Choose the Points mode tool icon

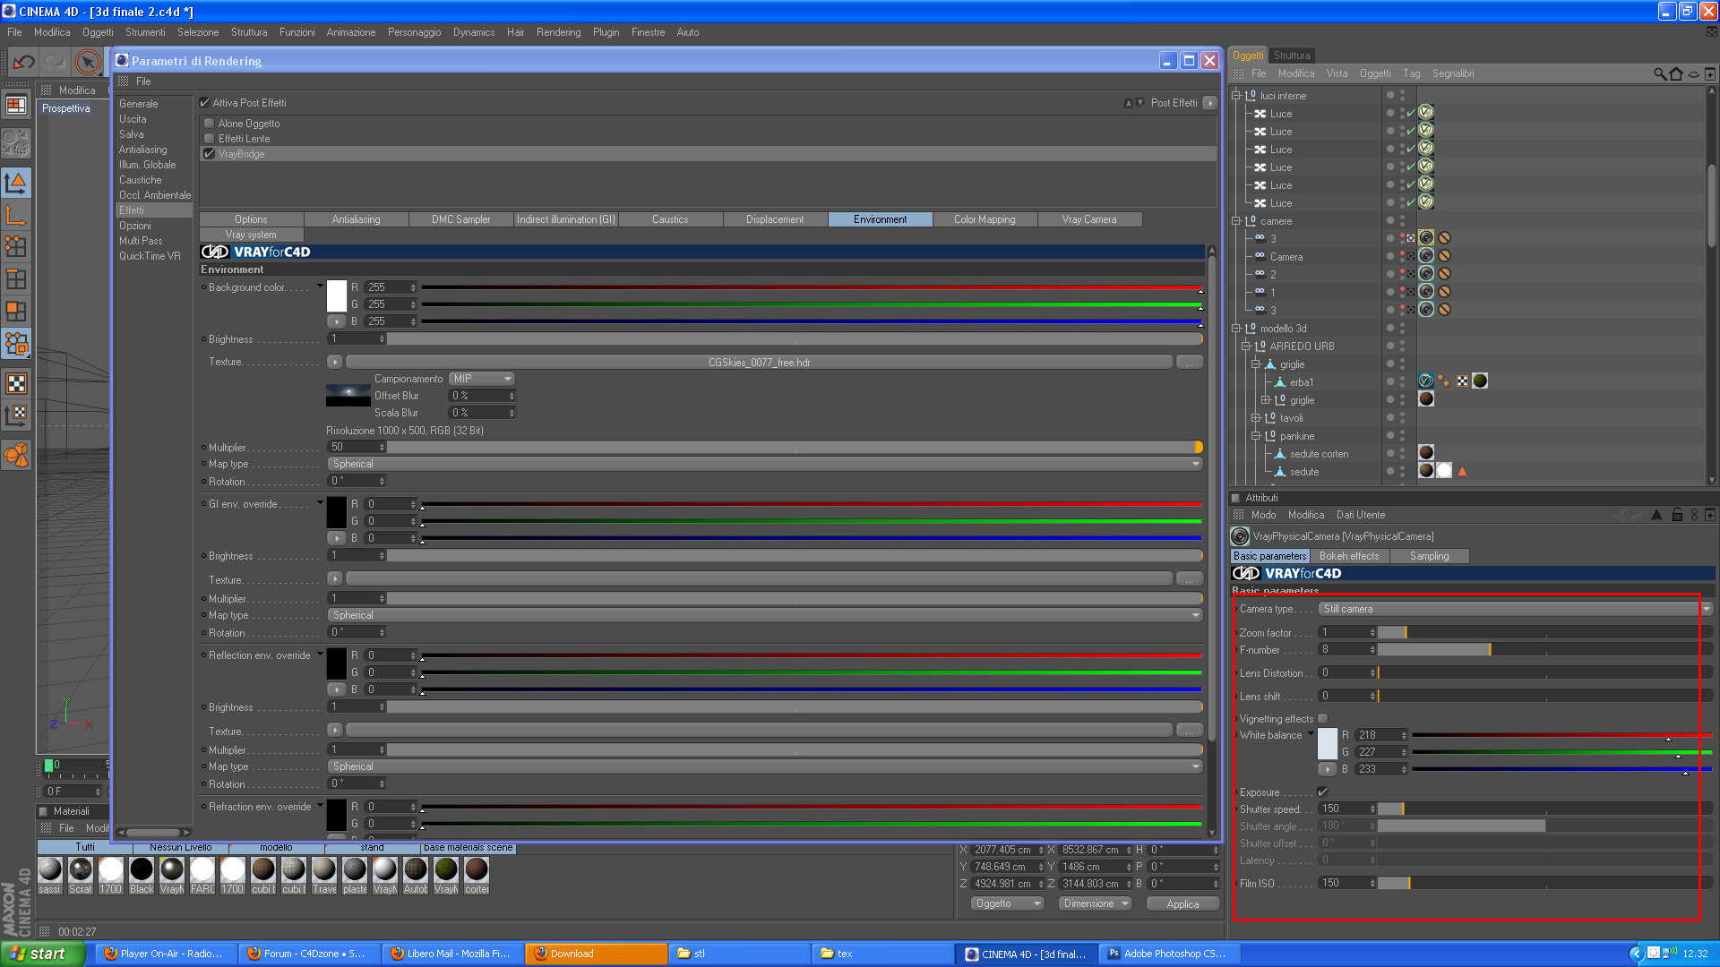coord(16,246)
